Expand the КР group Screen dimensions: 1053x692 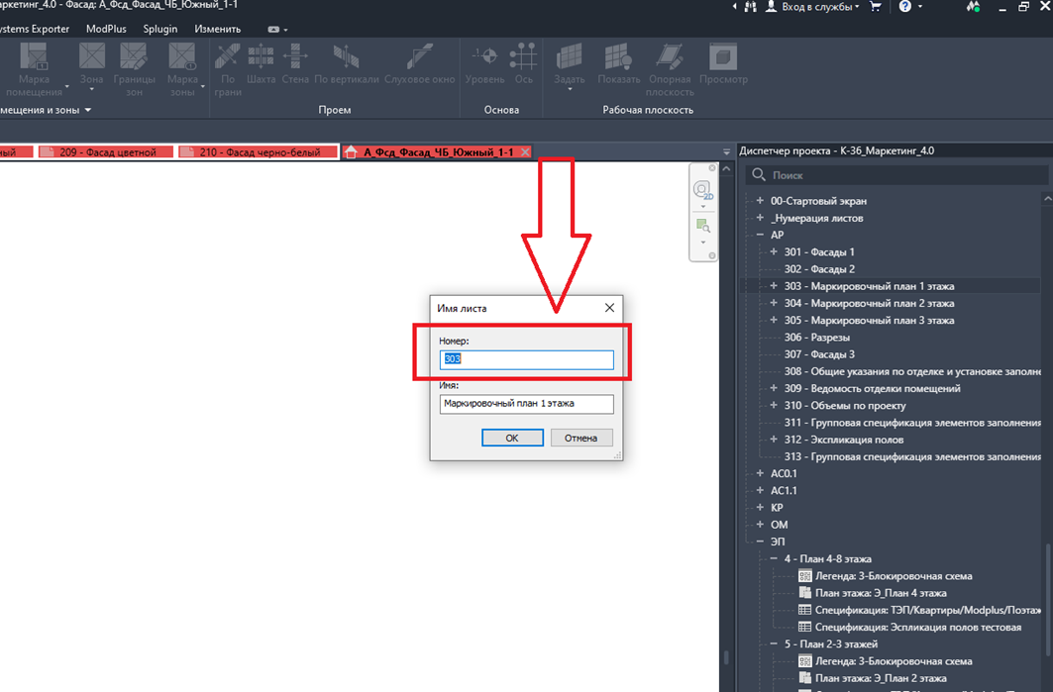tap(760, 508)
